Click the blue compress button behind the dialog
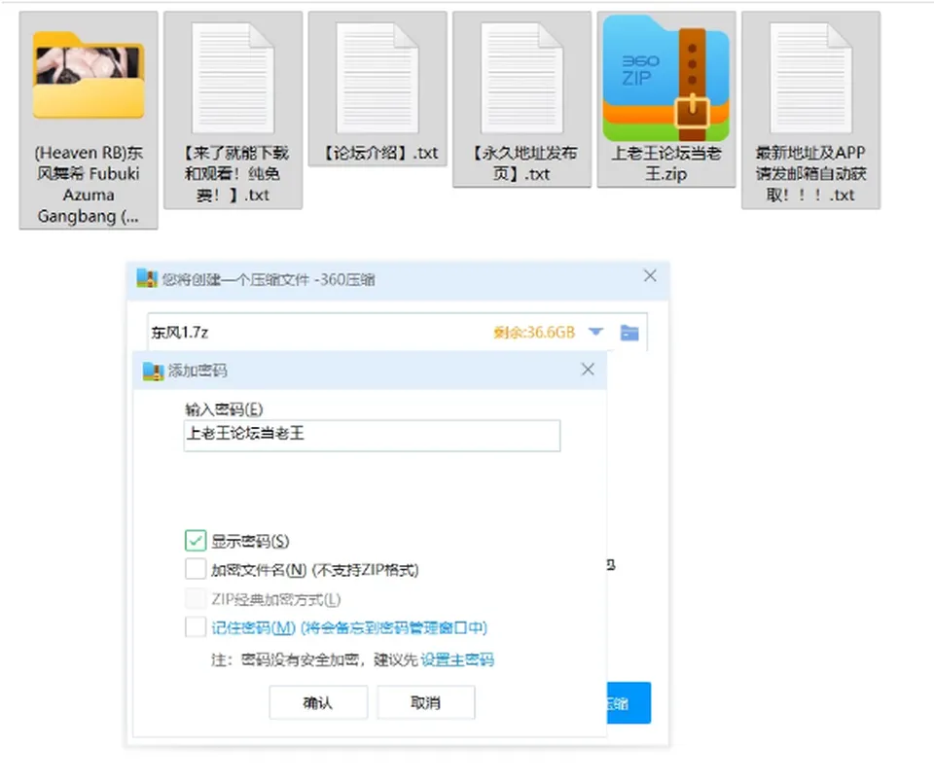 click(629, 703)
